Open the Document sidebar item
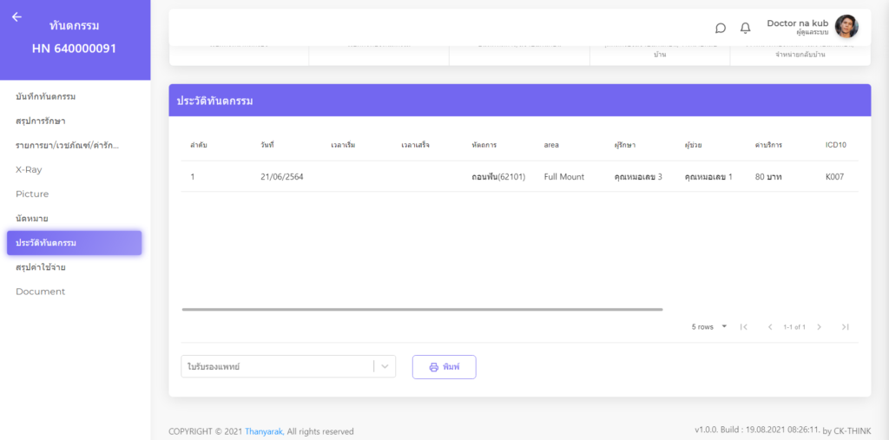 click(x=40, y=292)
